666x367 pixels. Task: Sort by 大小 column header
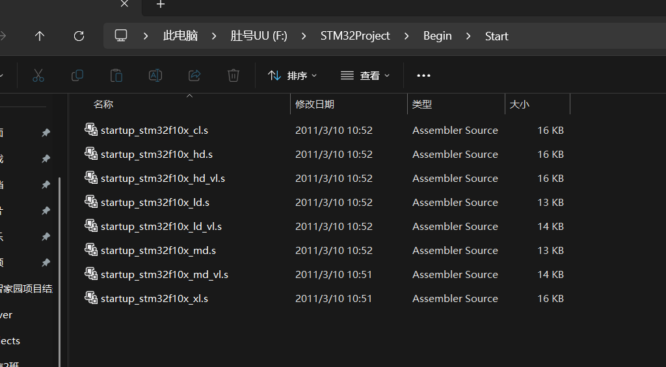[520, 105]
